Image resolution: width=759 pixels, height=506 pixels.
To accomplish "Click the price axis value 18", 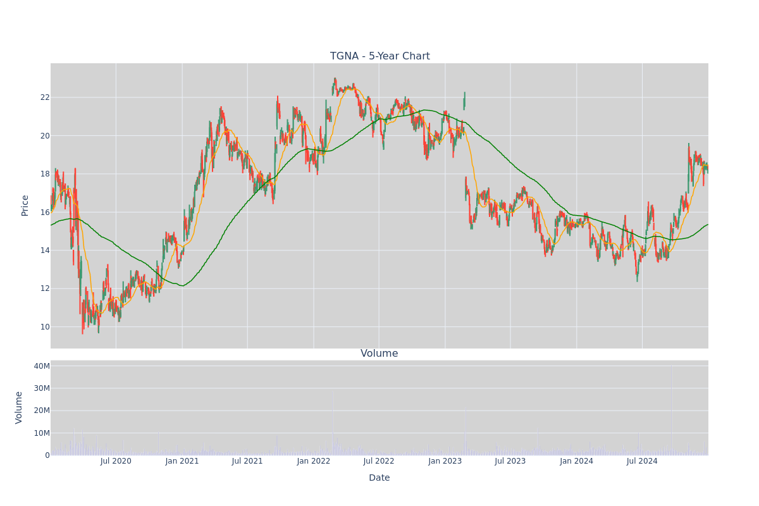I will (x=45, y=174).
